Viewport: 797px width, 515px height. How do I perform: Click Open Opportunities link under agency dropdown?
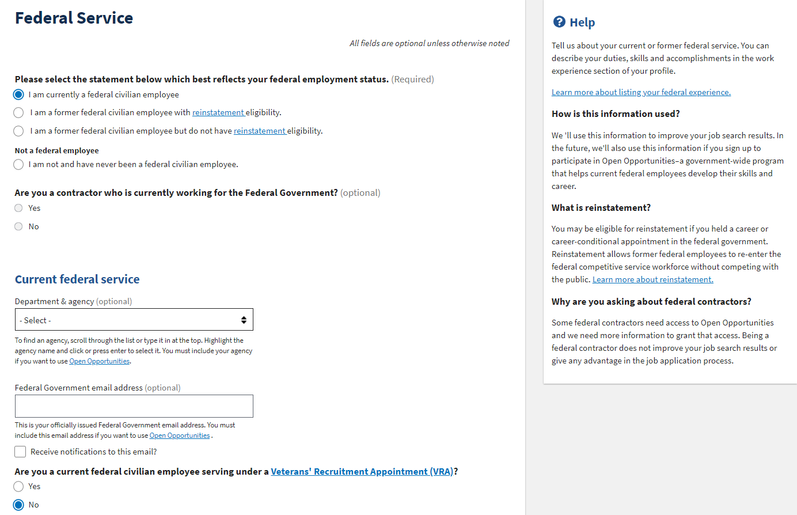click(x=99, y=361)
